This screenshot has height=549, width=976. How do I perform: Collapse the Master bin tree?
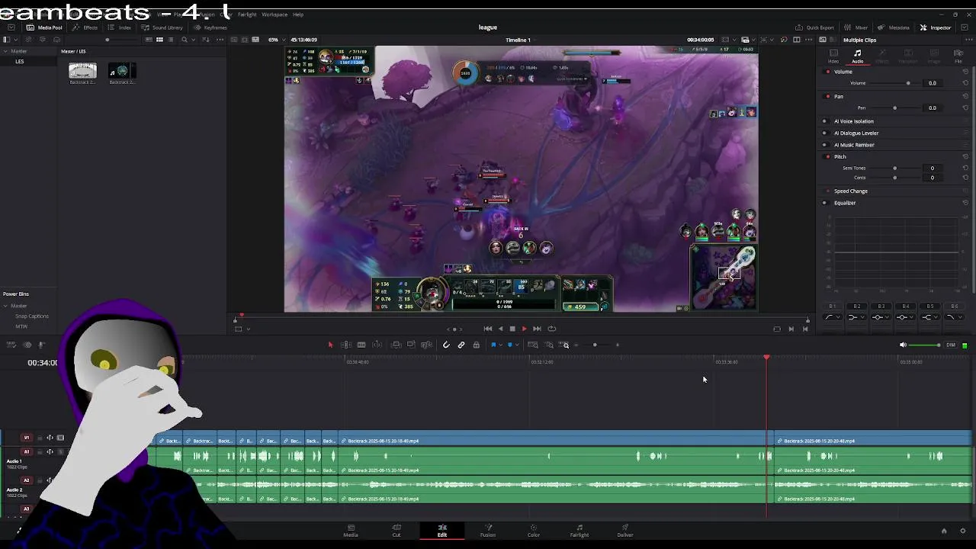click(5, 51)
